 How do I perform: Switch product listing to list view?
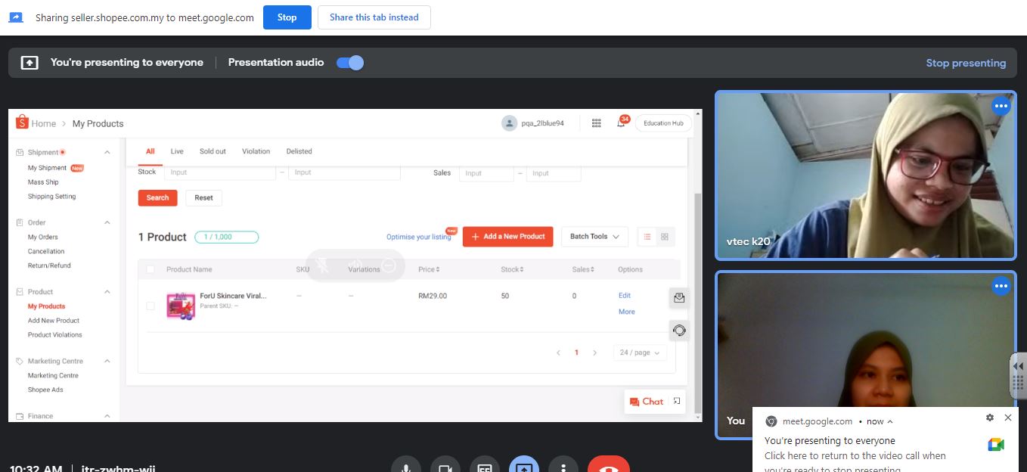(647, 237)
